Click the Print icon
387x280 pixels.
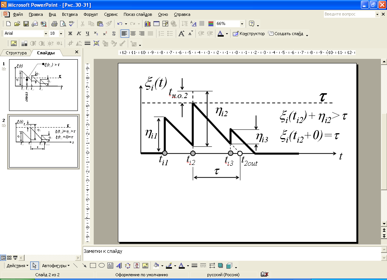tap(54, 24)
